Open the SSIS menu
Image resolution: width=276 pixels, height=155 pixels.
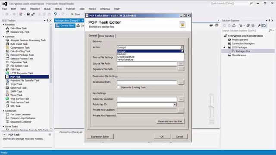pos(82,9)
